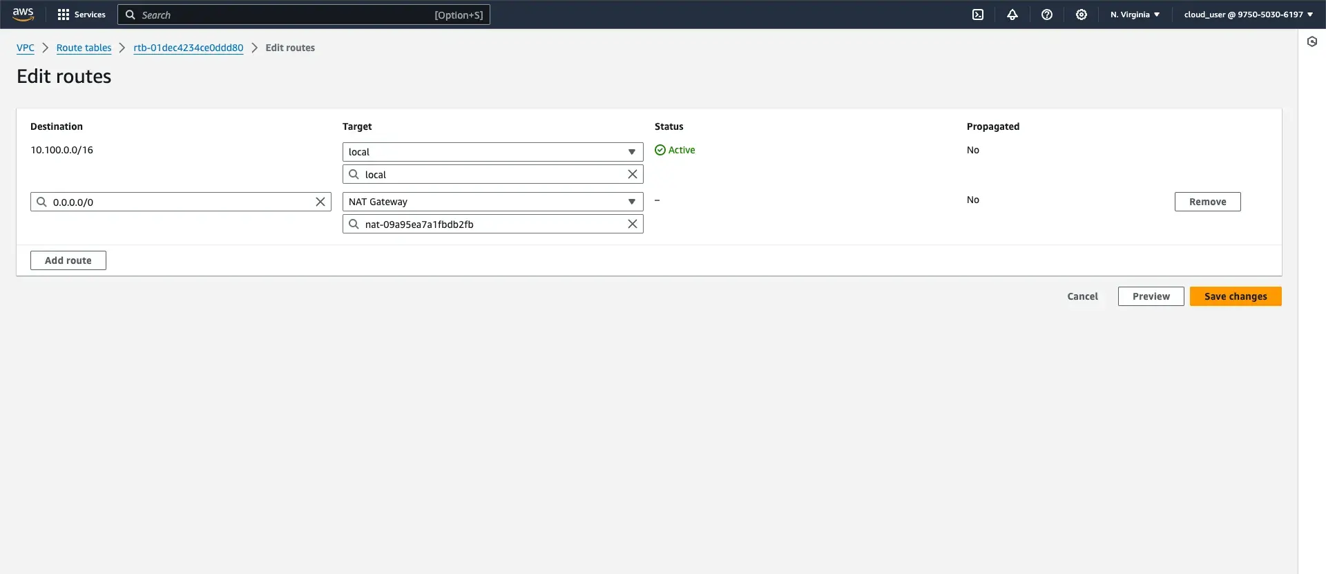Click the Target column header
Viewport: 1326px width, 574px height.
point(357,126)
